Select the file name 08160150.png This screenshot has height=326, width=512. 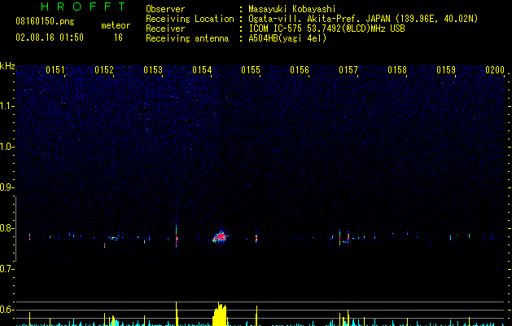45,22
